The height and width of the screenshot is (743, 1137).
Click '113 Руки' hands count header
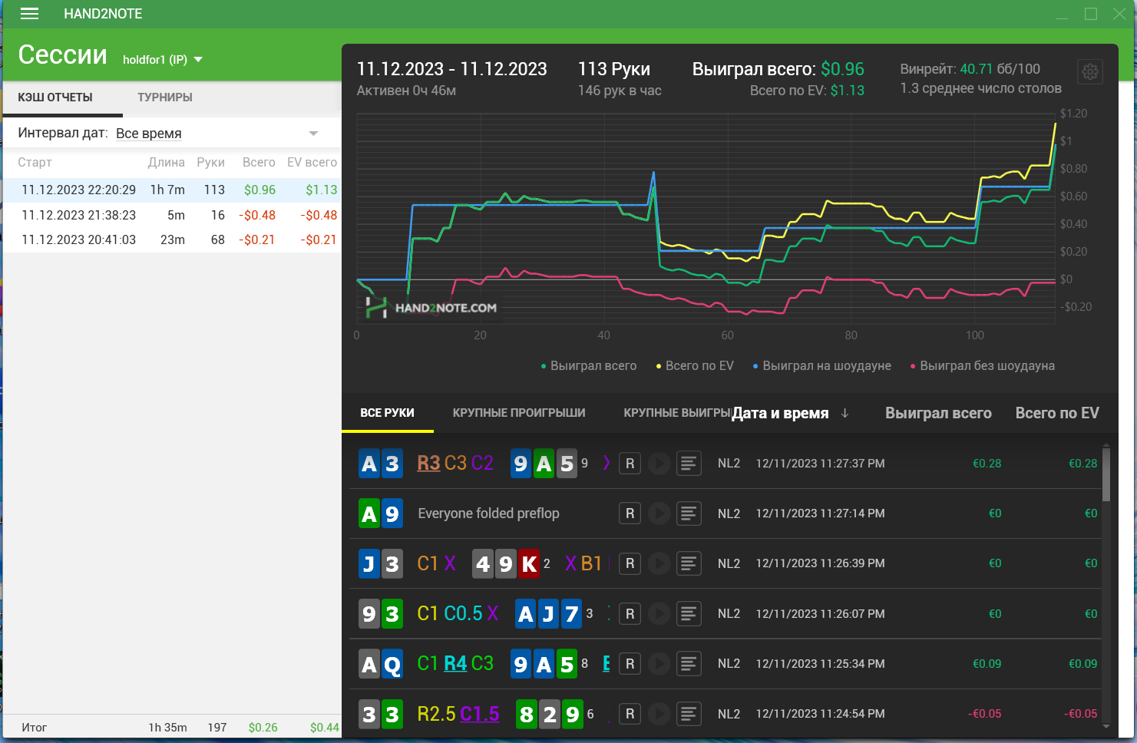coord(613,69)
